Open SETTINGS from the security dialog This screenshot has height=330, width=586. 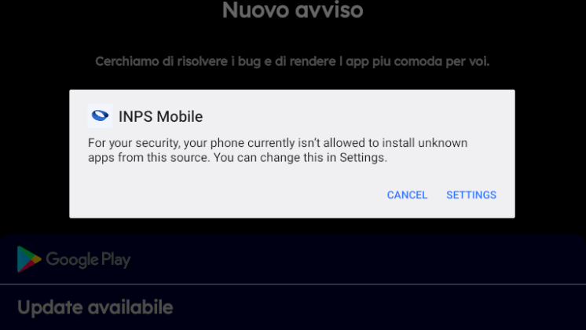(x=471, y=195)
